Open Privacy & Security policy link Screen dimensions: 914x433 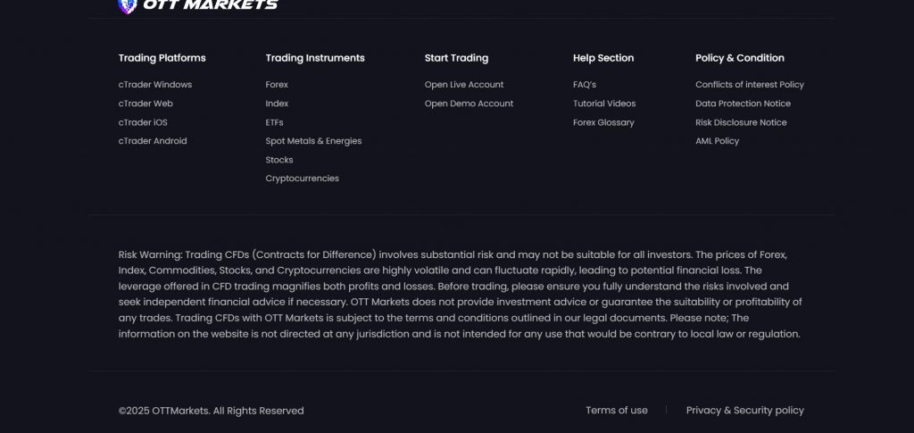[744, 411]
